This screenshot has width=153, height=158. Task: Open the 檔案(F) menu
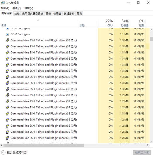point(5,8)
